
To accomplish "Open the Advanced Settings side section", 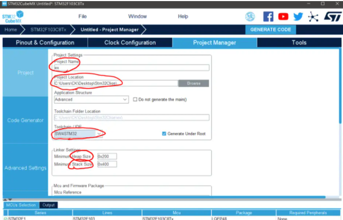I will pyautogui.click(x=25, y=168).
